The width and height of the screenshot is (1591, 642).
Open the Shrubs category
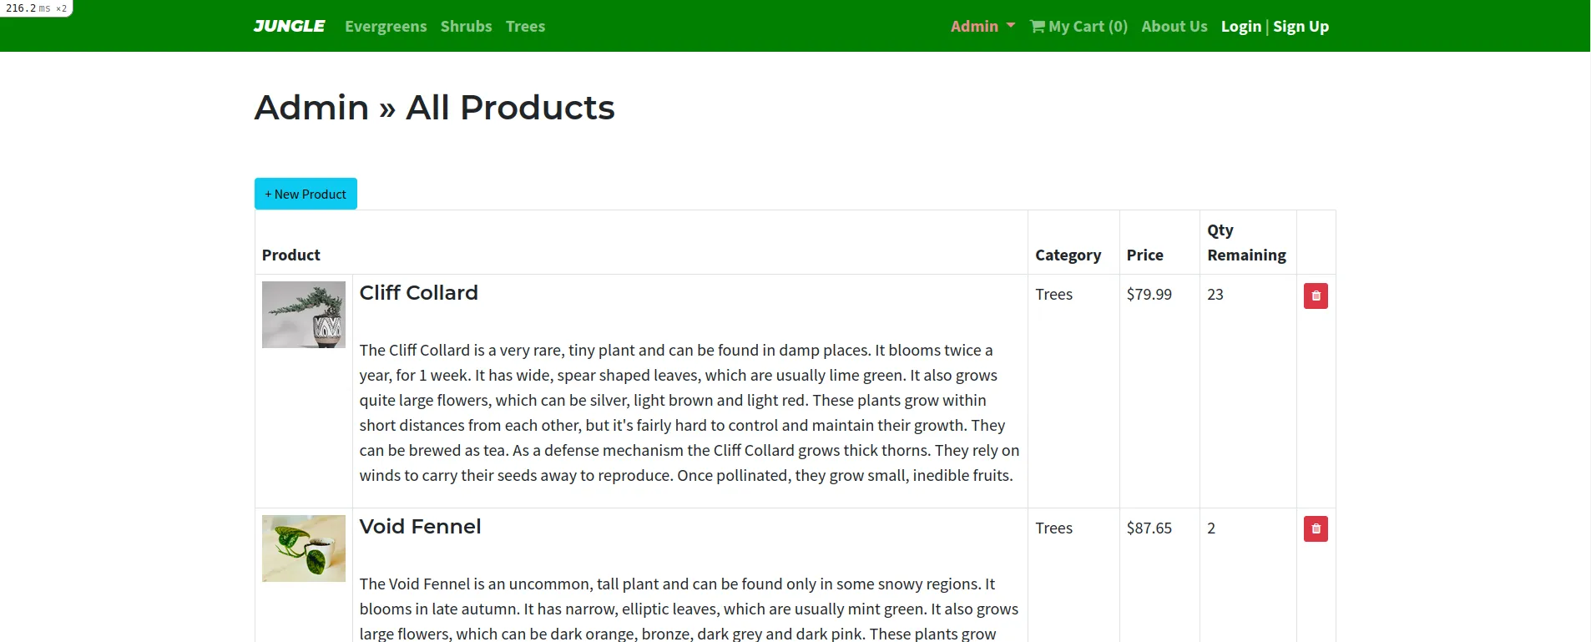(x=466, y=26)
